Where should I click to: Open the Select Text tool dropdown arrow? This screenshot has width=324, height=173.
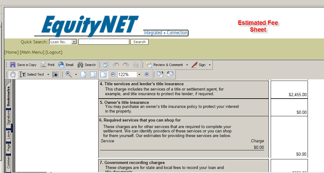[48, 74]
